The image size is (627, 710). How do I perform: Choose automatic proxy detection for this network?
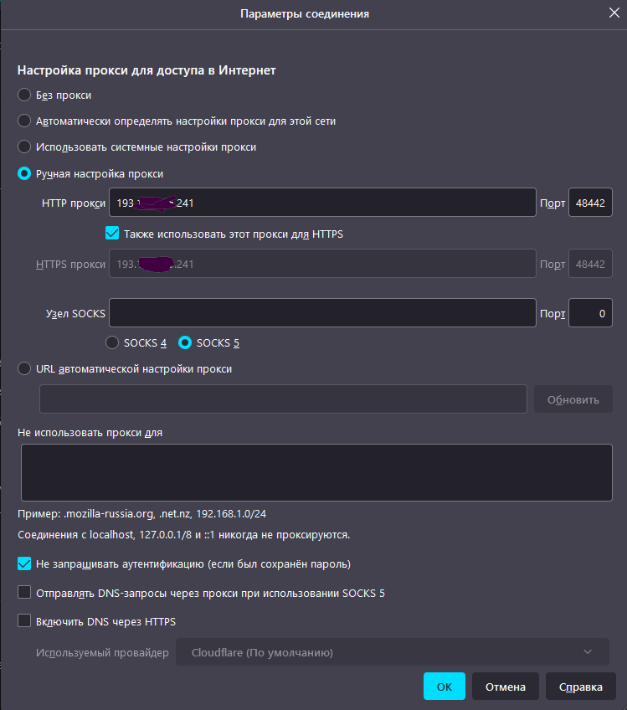tap(24, 121)
